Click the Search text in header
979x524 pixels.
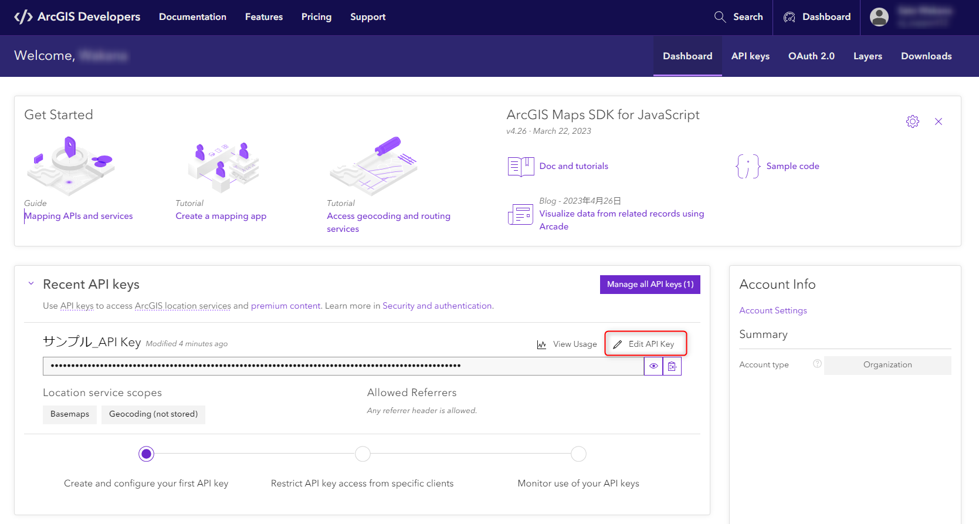(x=748, y=17)
